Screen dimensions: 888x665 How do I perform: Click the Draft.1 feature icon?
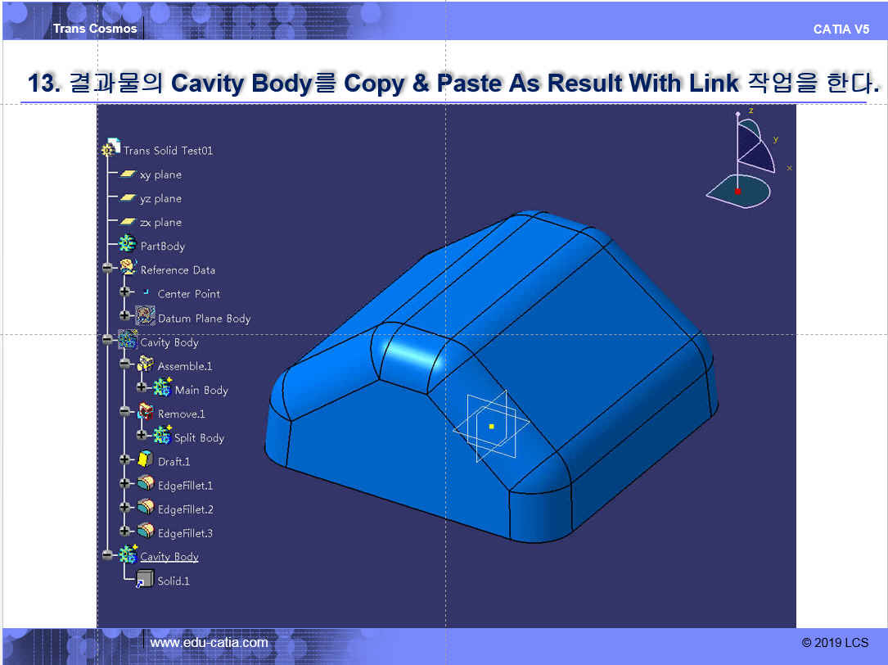(145, 459)
